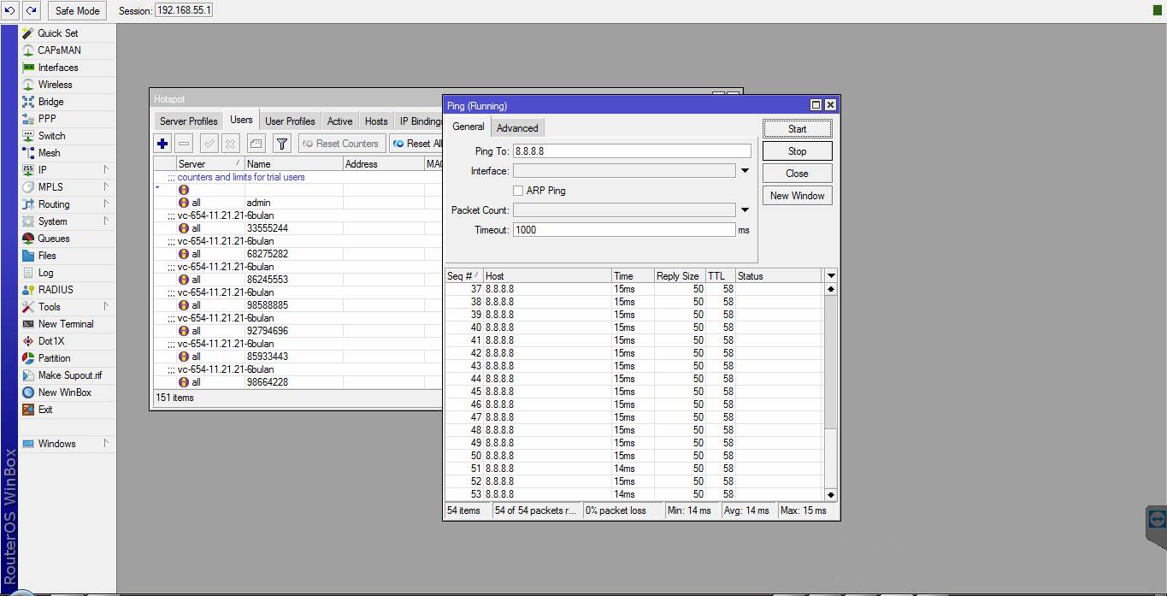Open Files sidebar entry
Viewport: 1167px width, 596px height.
(47, 256)
